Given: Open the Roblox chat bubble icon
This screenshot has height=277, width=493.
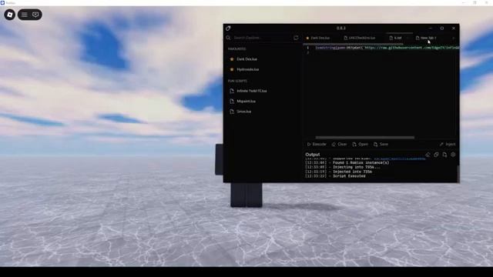Looking at the screenshot, I should tap(35, 15).
